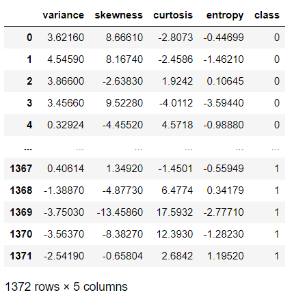
Task: Click entropy value 0.10645
Action: (x=225, y=81)
